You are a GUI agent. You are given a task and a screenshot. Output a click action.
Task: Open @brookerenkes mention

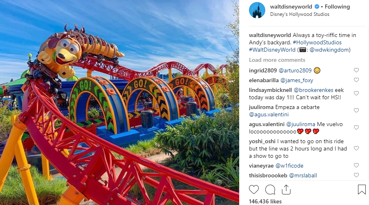[313, 90]
